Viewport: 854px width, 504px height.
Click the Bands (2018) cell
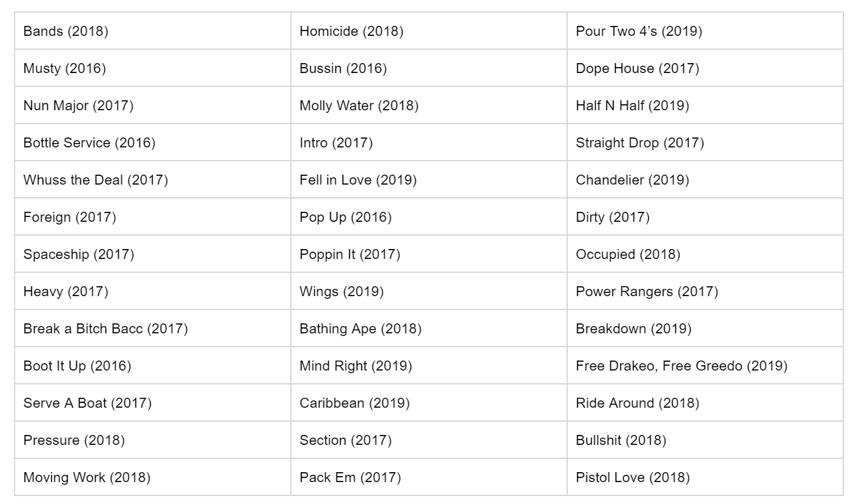[153, 31]
